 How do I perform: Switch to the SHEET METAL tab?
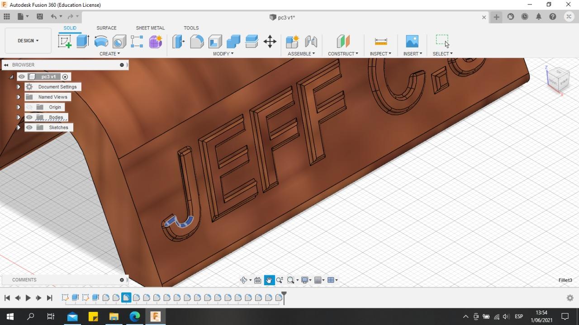pos(150,28)
